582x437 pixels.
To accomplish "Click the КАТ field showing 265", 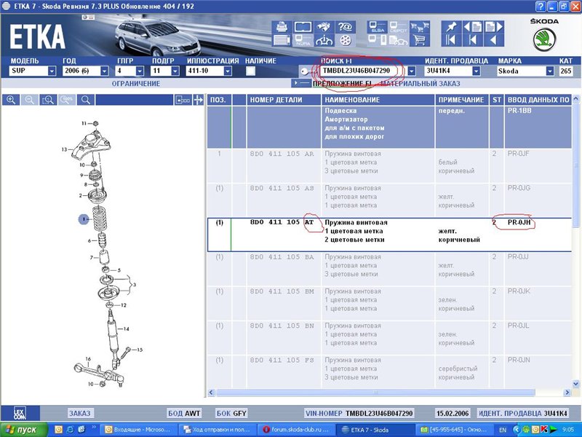I will pyautogui.click(x=566, y=71).
